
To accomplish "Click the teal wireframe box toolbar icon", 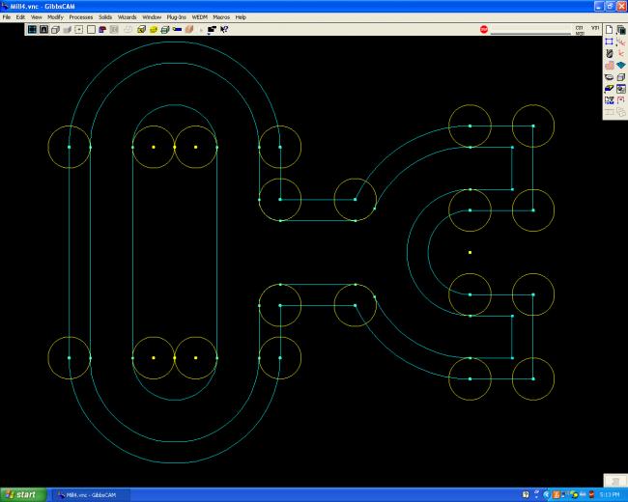I will pyautogui.click(x=165, y=29).
